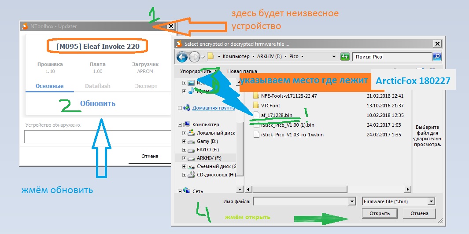Open the Dataflash tab

(98, 86)
